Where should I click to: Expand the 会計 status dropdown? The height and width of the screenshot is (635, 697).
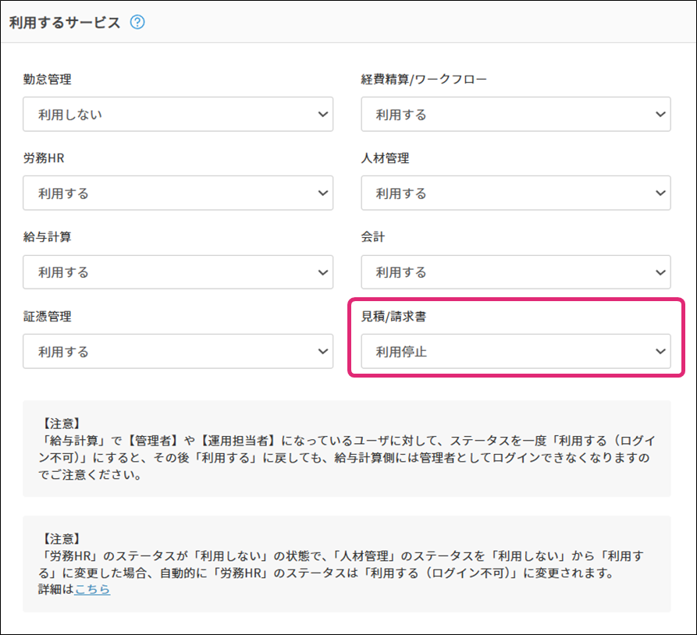[x=515, y=272]
